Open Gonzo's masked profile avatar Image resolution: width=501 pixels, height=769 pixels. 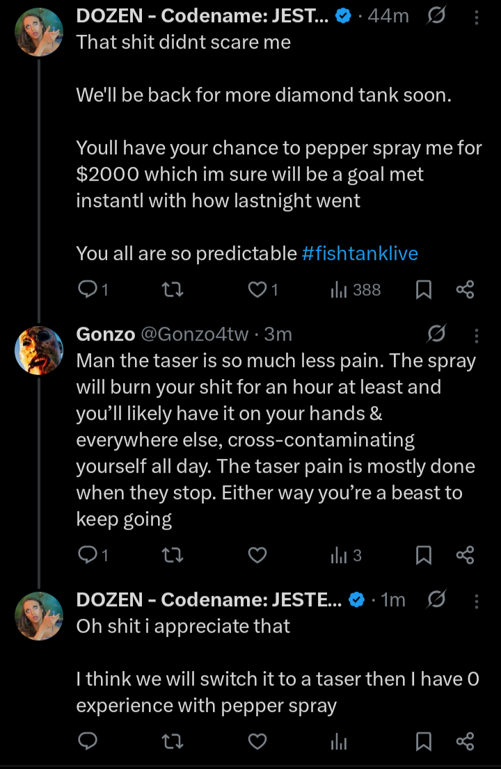[x=39, y=350]
